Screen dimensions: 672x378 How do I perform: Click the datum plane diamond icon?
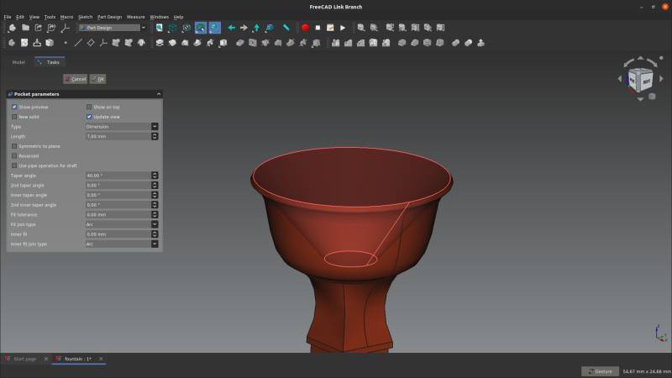tap(91, 43)
